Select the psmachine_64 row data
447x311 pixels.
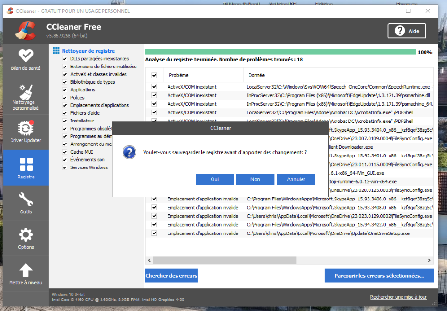point(339,104)
